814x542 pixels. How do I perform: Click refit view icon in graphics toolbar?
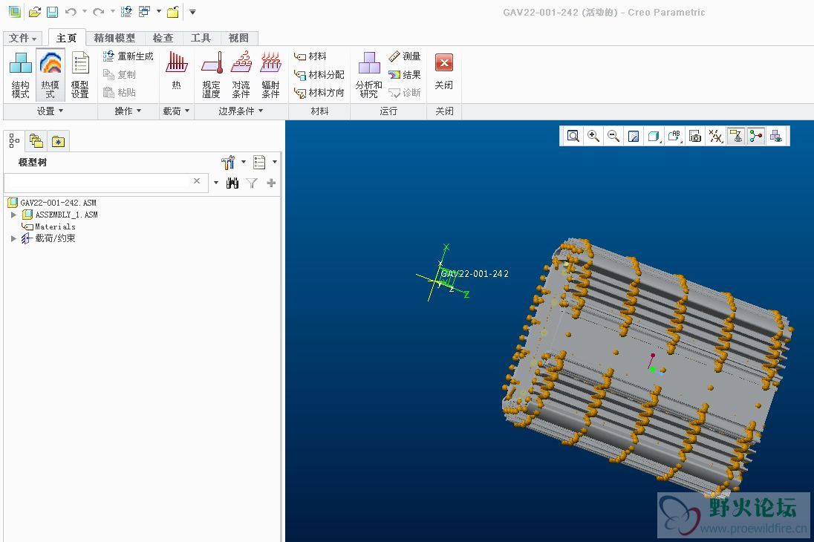573,136
